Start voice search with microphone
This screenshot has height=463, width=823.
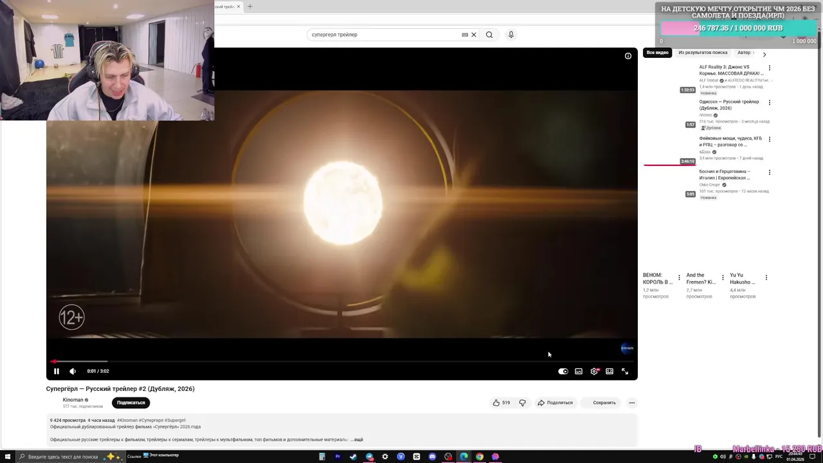tap(511, 35)
